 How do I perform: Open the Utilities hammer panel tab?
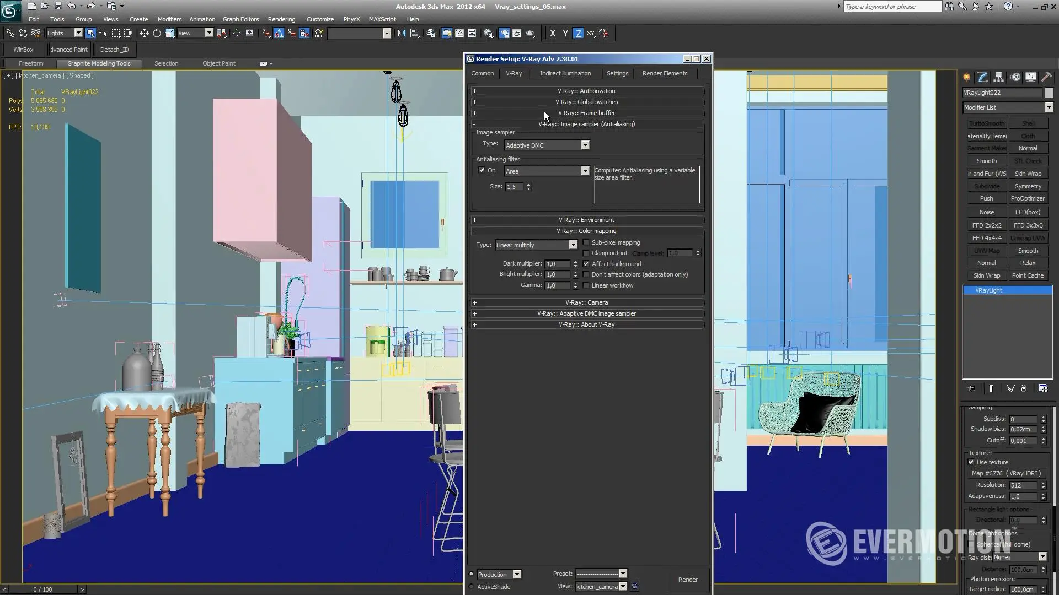(x=1046, y=77)
